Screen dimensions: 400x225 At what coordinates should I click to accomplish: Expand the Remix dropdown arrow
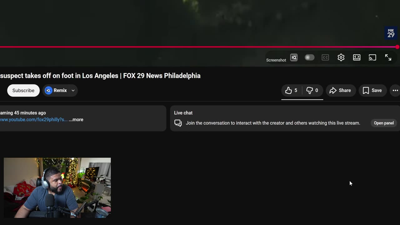pyautogui.click(x=73, y=90)
